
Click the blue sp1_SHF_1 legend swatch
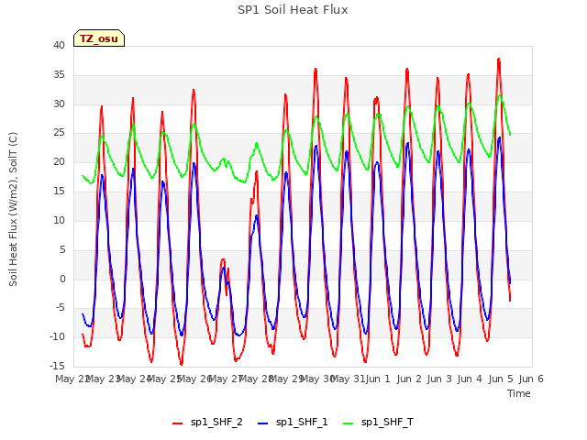click(x=263, y=423)
